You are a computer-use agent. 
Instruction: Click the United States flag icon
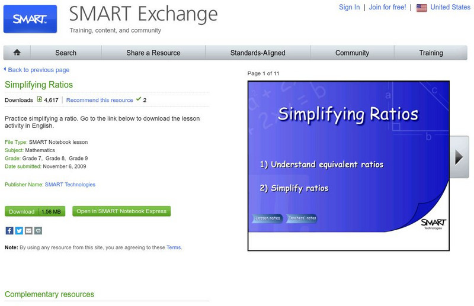pos(421,8)
